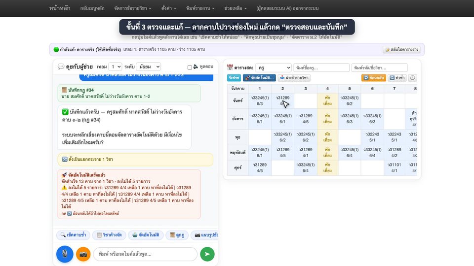This screenshot has width=474, height=266.
Task: Open the จัดการข้อรายวิชา menu
Action: click(133, 8)
